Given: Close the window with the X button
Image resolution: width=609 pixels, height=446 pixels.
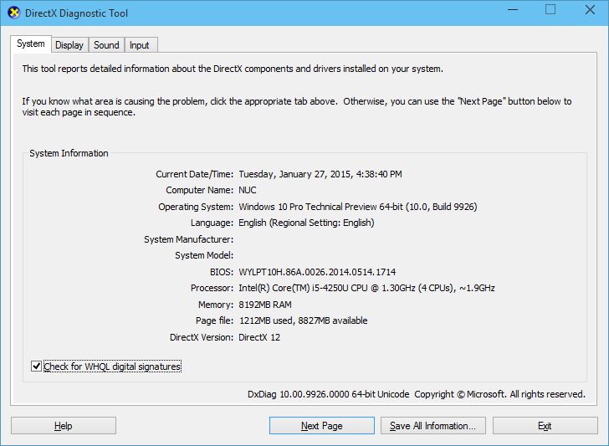Looking at the screenshot, I should 588,11.
